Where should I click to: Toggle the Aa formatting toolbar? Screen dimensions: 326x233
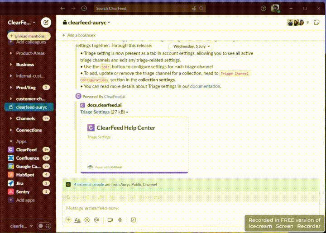pyautogui.click(x=77, y=220)
